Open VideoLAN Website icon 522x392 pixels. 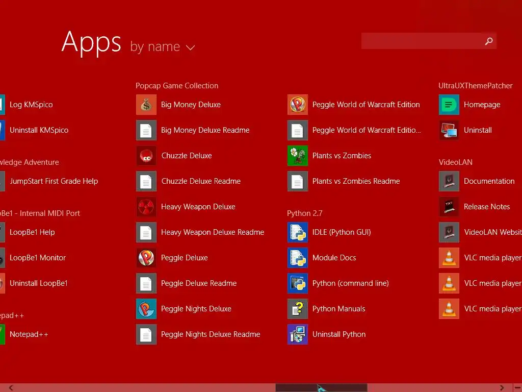449,232
